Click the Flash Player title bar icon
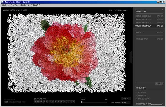 [2, 2]
